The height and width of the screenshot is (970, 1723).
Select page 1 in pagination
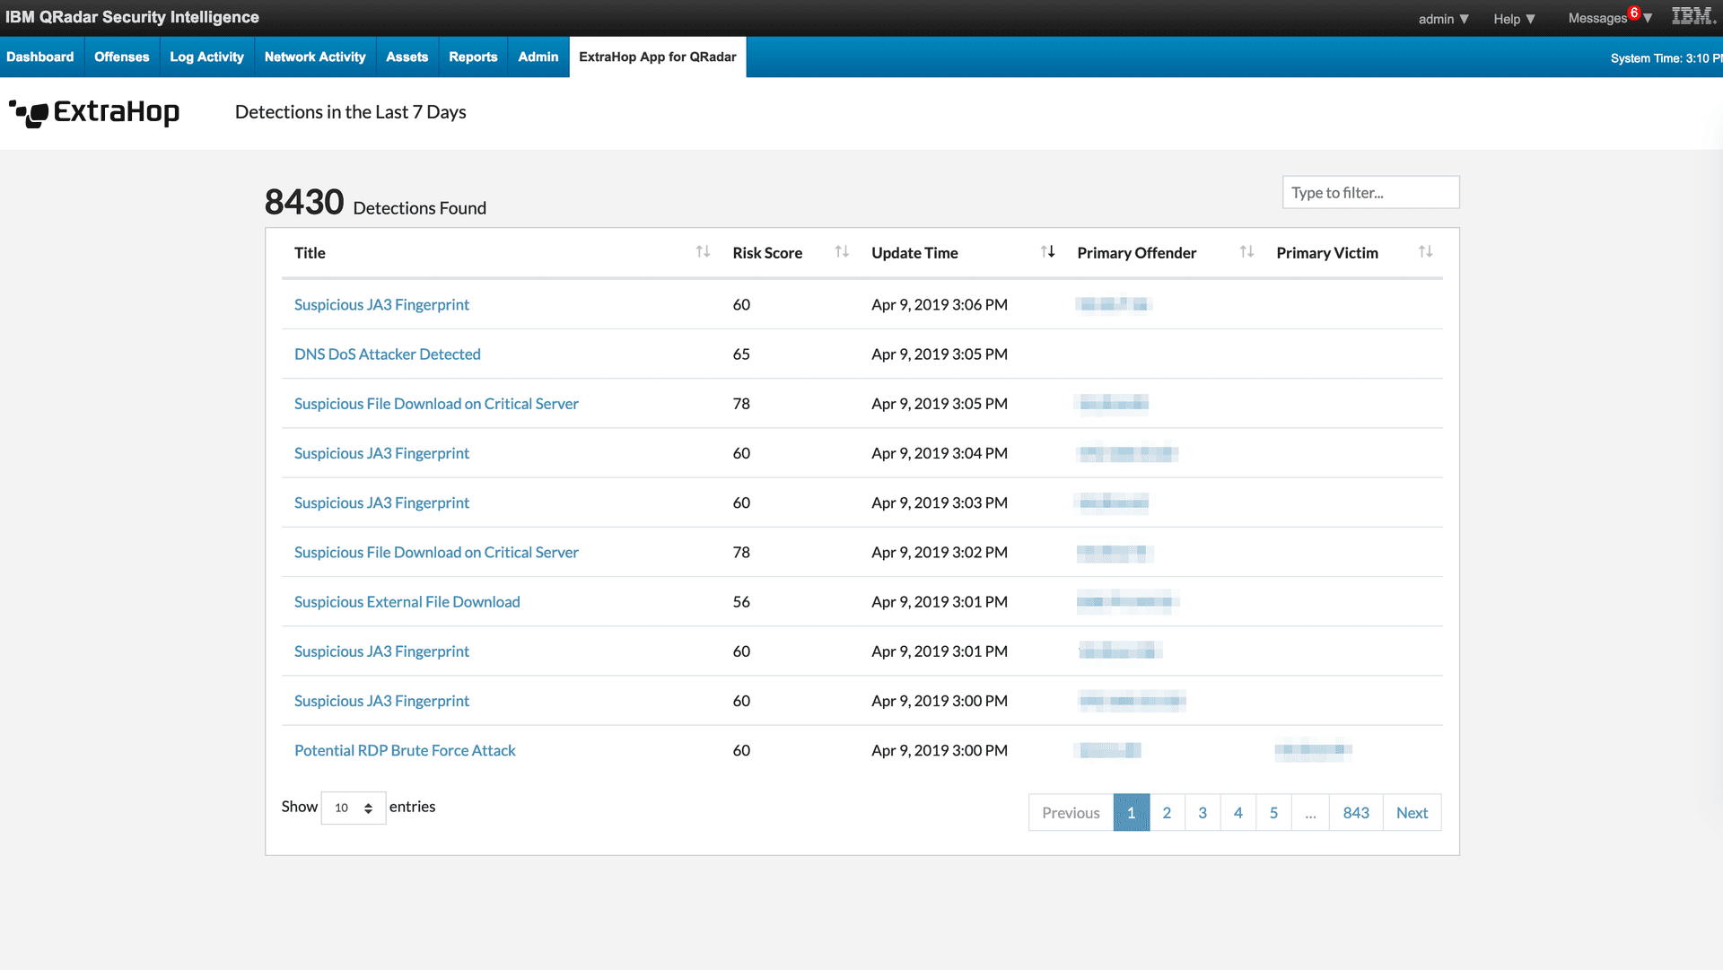pyautogui.click(x=1132, y=812)
